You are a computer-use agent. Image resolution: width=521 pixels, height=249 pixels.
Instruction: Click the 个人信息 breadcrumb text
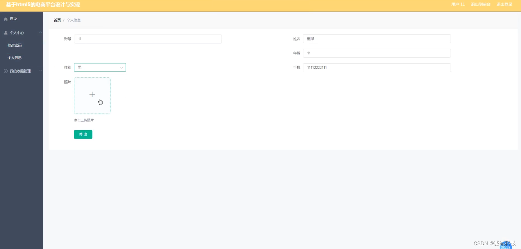74,20
